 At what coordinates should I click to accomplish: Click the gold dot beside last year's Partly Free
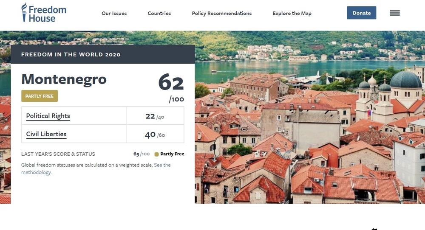(x=156, y=154)
